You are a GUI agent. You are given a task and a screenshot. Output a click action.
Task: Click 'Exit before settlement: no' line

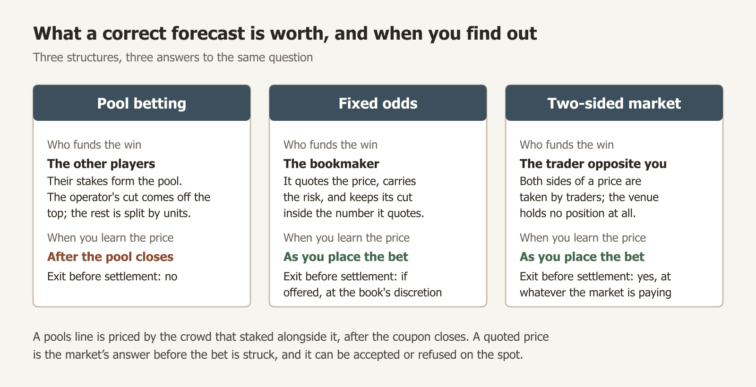[112, 277]
